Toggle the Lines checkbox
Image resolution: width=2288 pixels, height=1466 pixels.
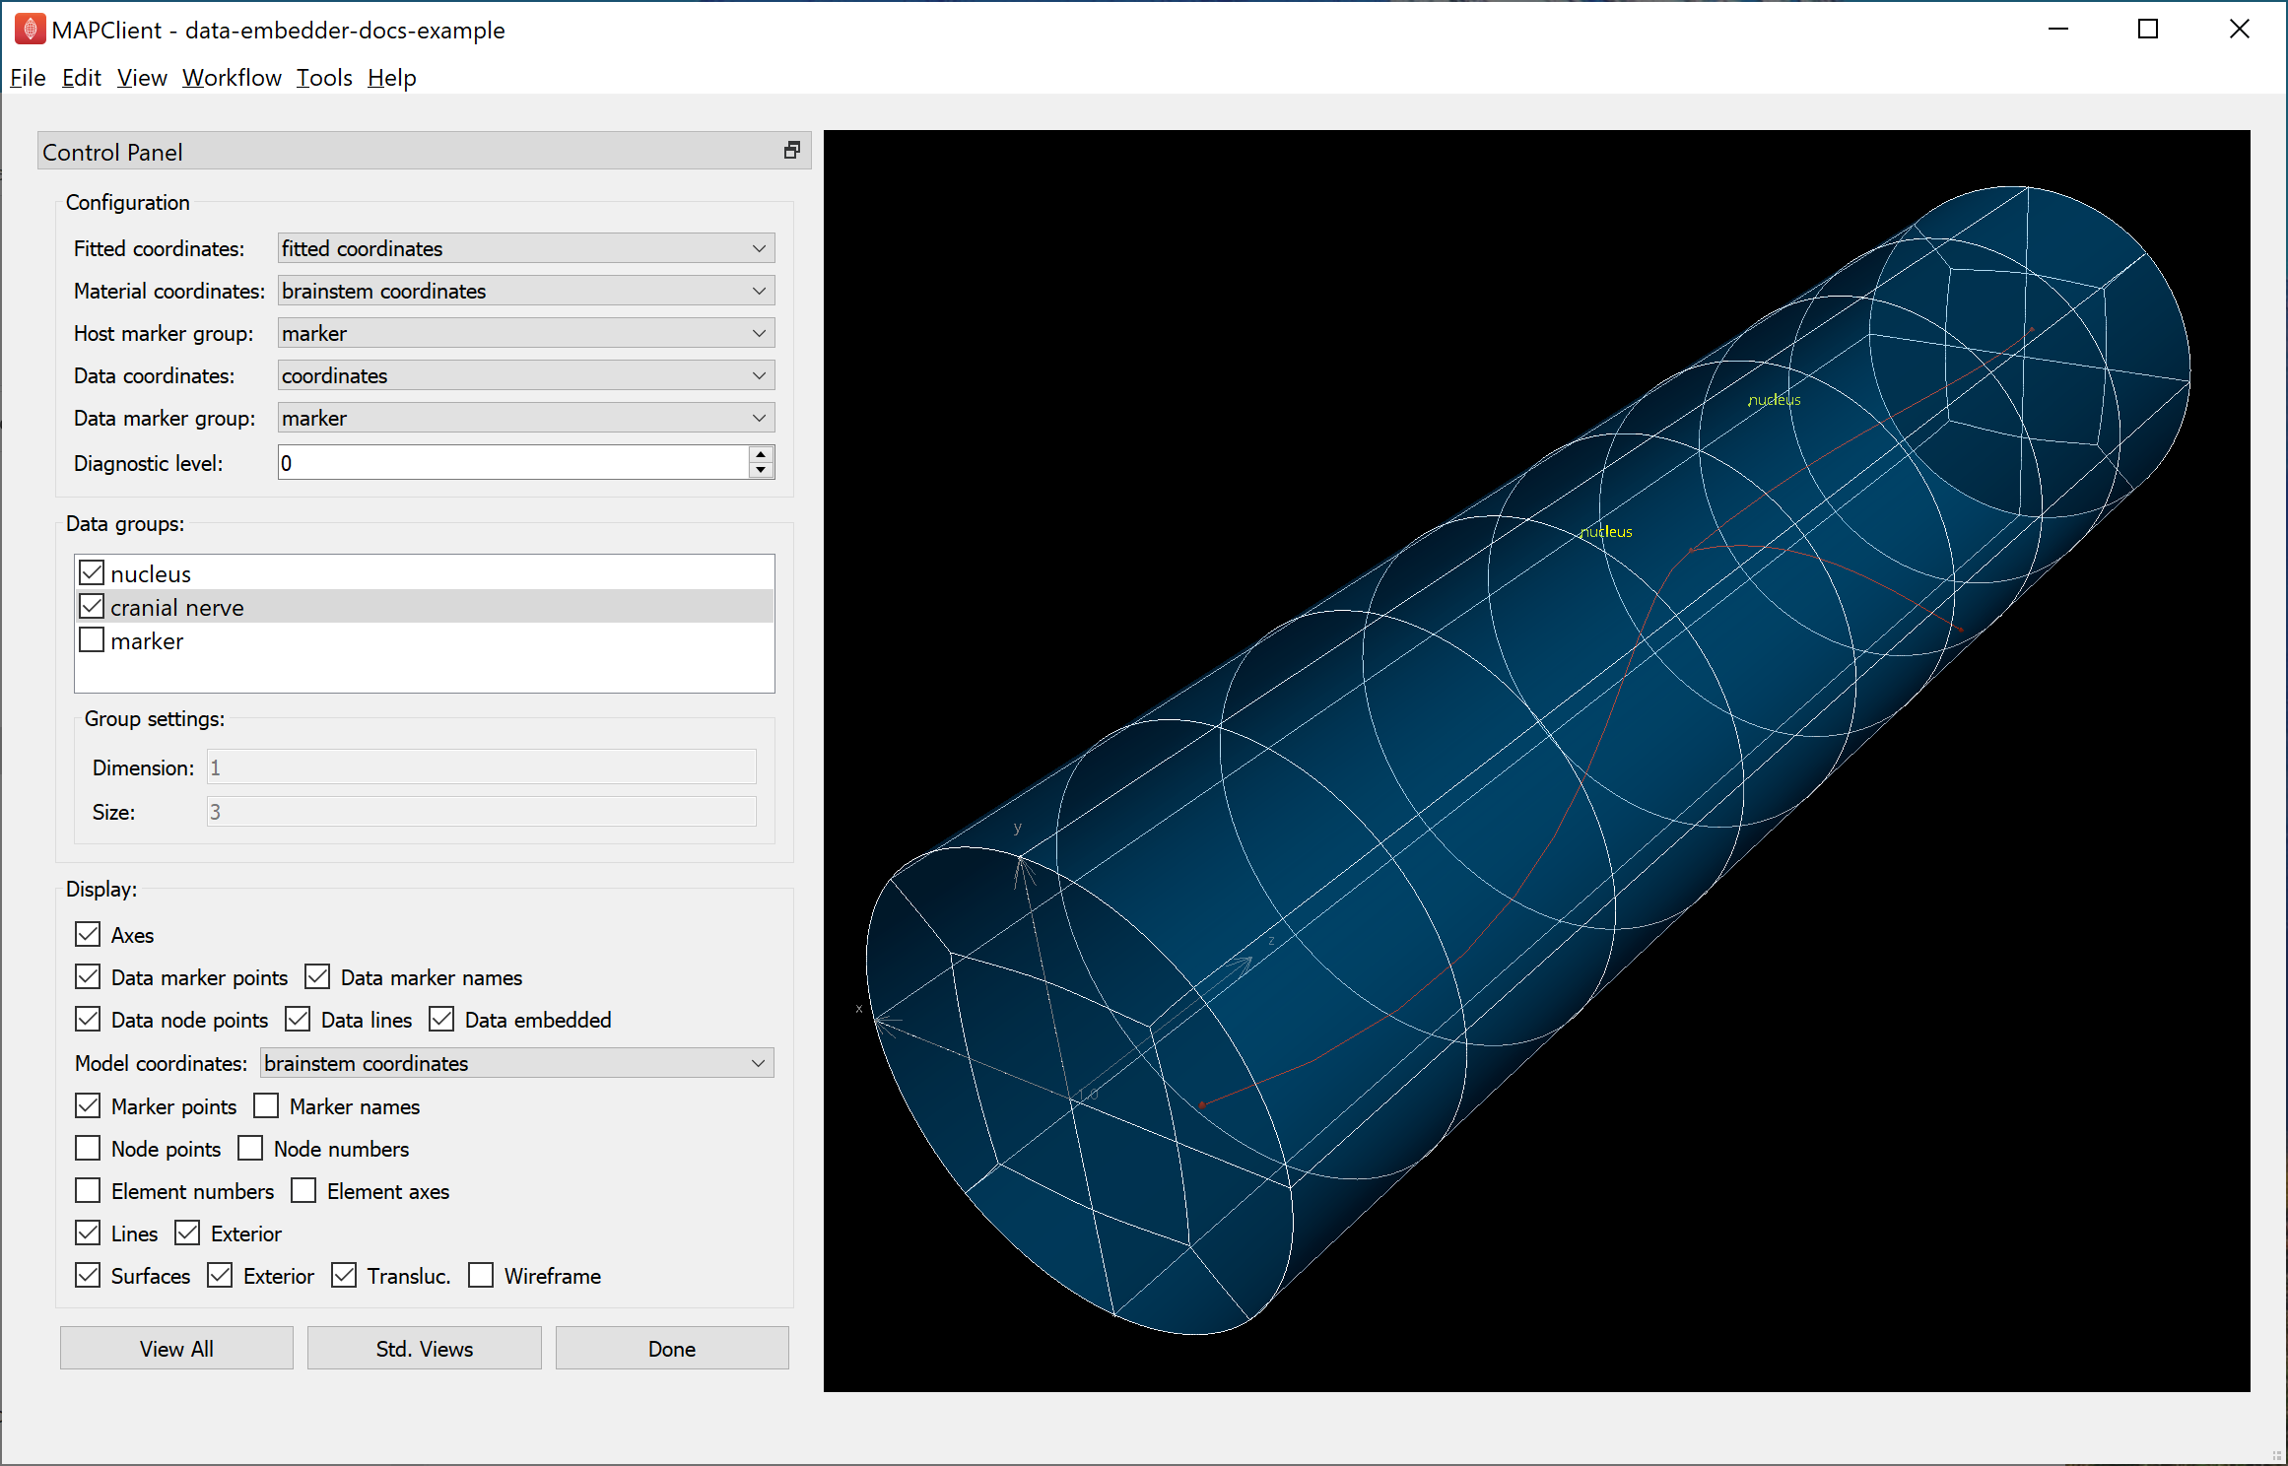coord(88,1233)
